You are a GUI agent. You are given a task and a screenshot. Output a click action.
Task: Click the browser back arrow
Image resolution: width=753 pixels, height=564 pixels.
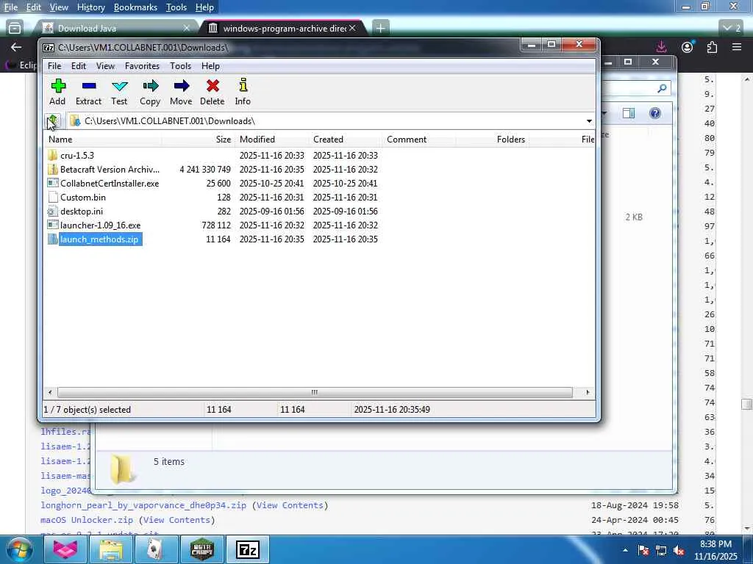(x=16, y=47)
